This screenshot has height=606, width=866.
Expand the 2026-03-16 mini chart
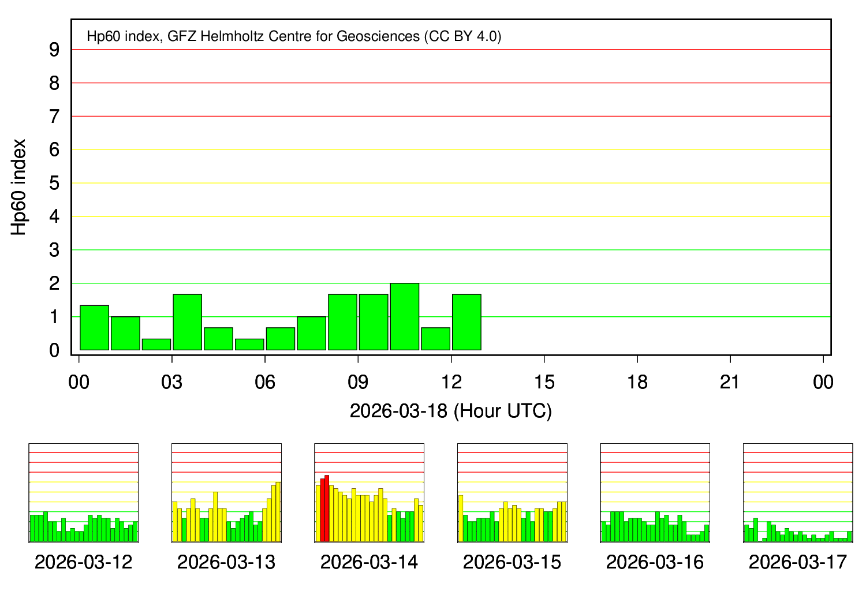tap(655, 492)
